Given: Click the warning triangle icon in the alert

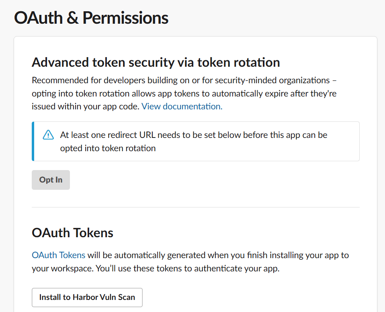Looking at the screenshot, I should pyautogui.click(x=48, y=135).
